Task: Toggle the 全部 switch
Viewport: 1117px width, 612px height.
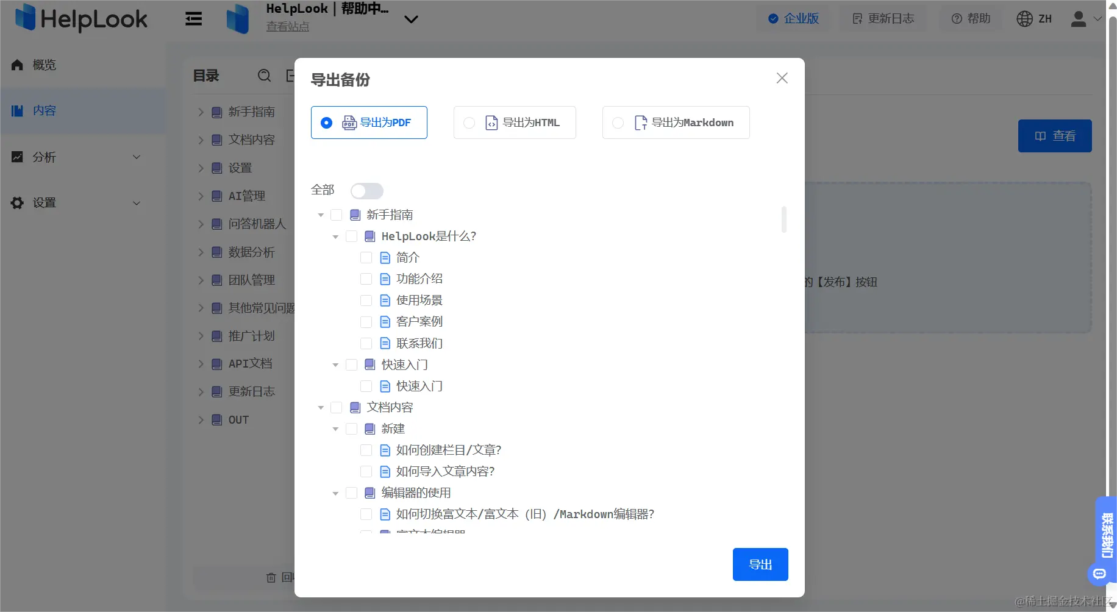Action: point(366,191)
